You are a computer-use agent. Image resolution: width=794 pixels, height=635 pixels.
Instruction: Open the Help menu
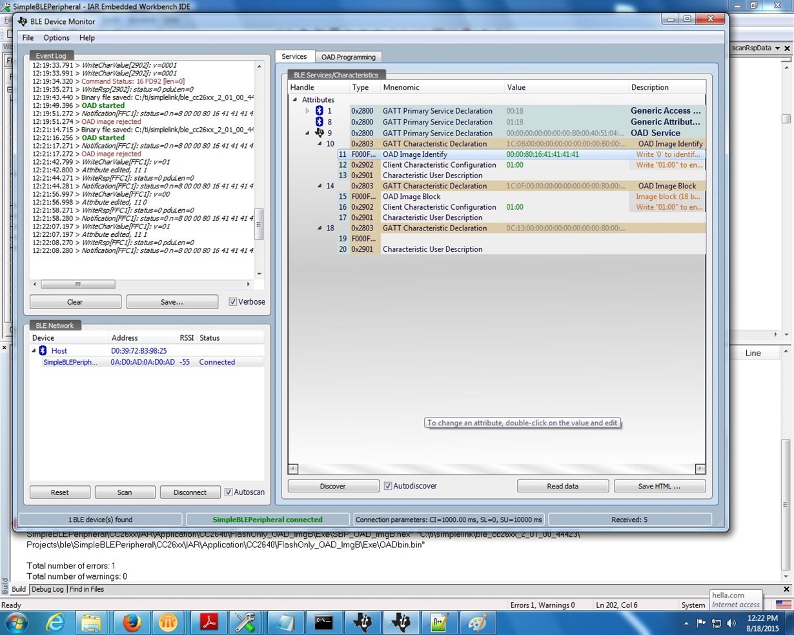coord(87,38)
